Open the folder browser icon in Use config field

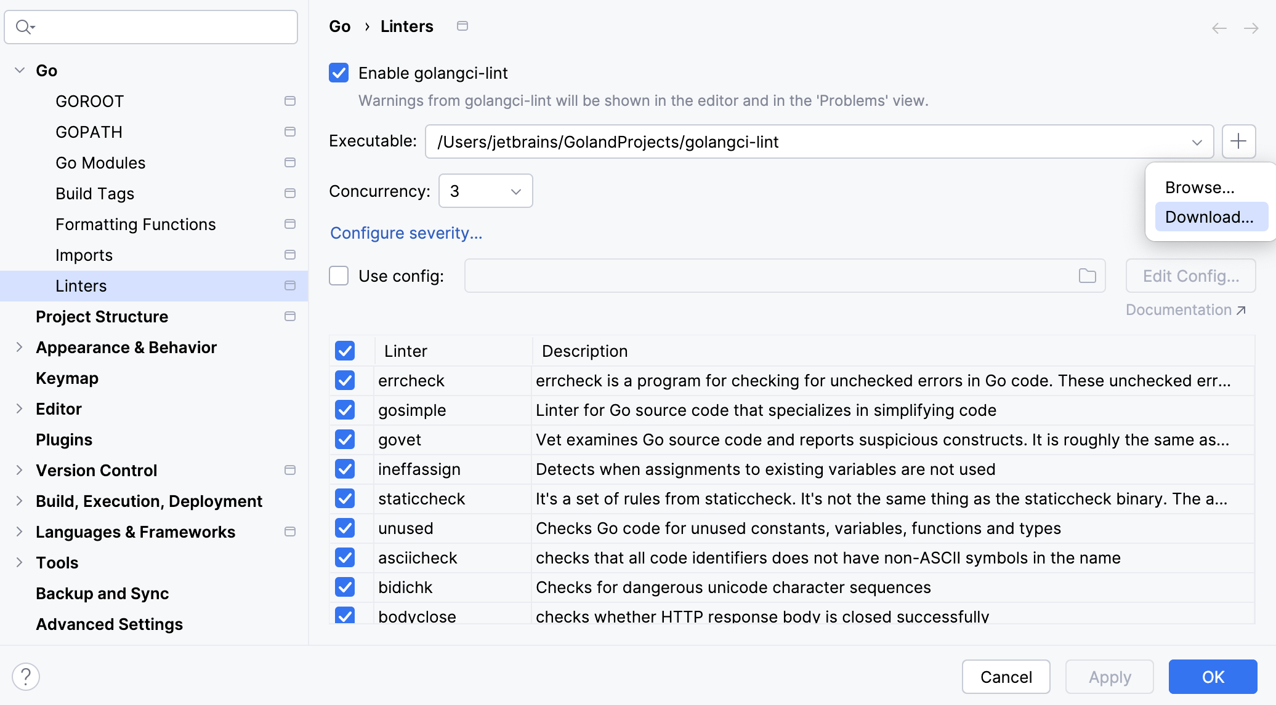(x=1086, y=276)
